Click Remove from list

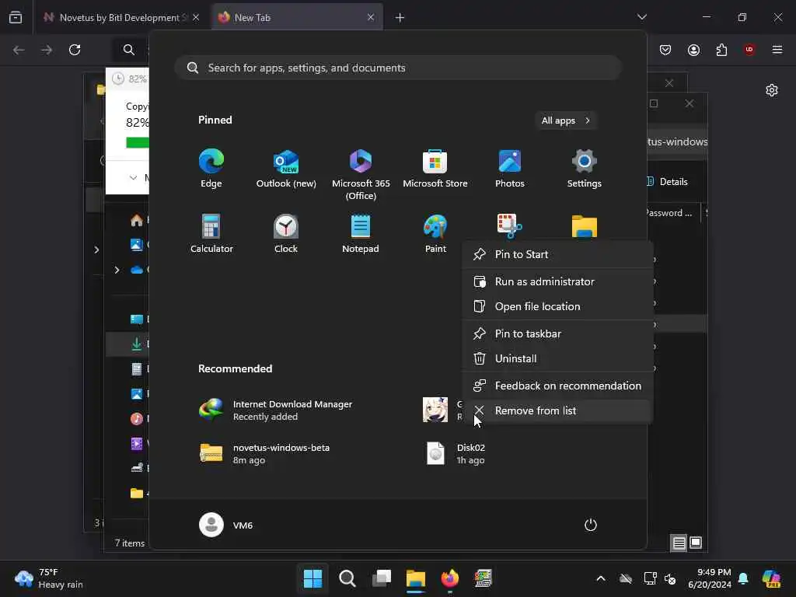(557, 410)
